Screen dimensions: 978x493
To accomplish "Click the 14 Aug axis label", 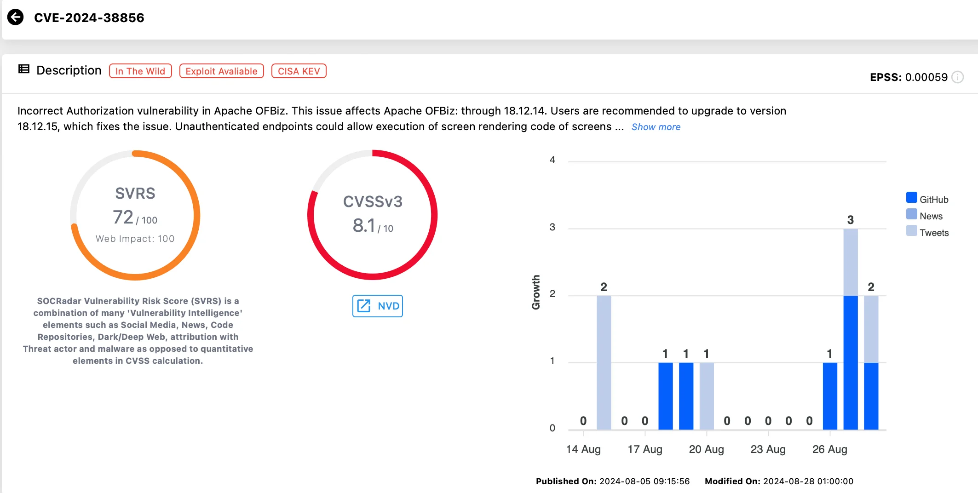I will [x=583, y=449].
